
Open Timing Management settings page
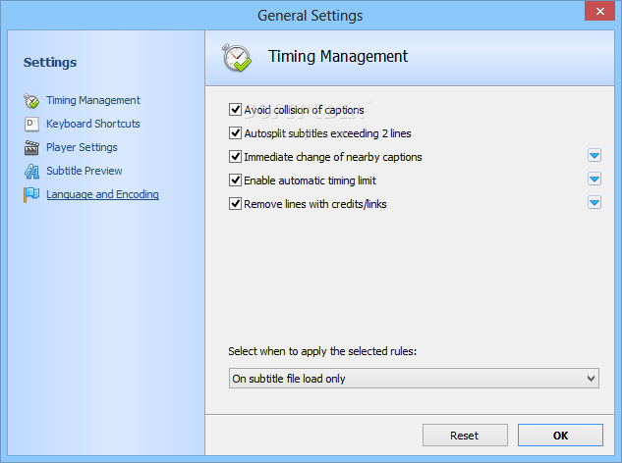(x=93, y=100)
